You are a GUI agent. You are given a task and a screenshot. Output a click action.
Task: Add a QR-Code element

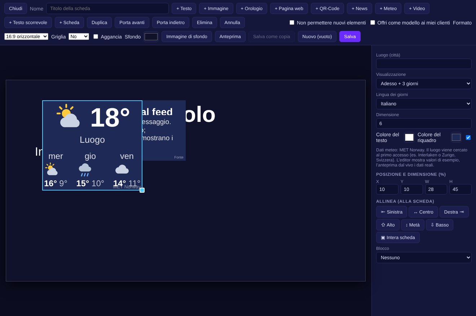coord(327,8)
